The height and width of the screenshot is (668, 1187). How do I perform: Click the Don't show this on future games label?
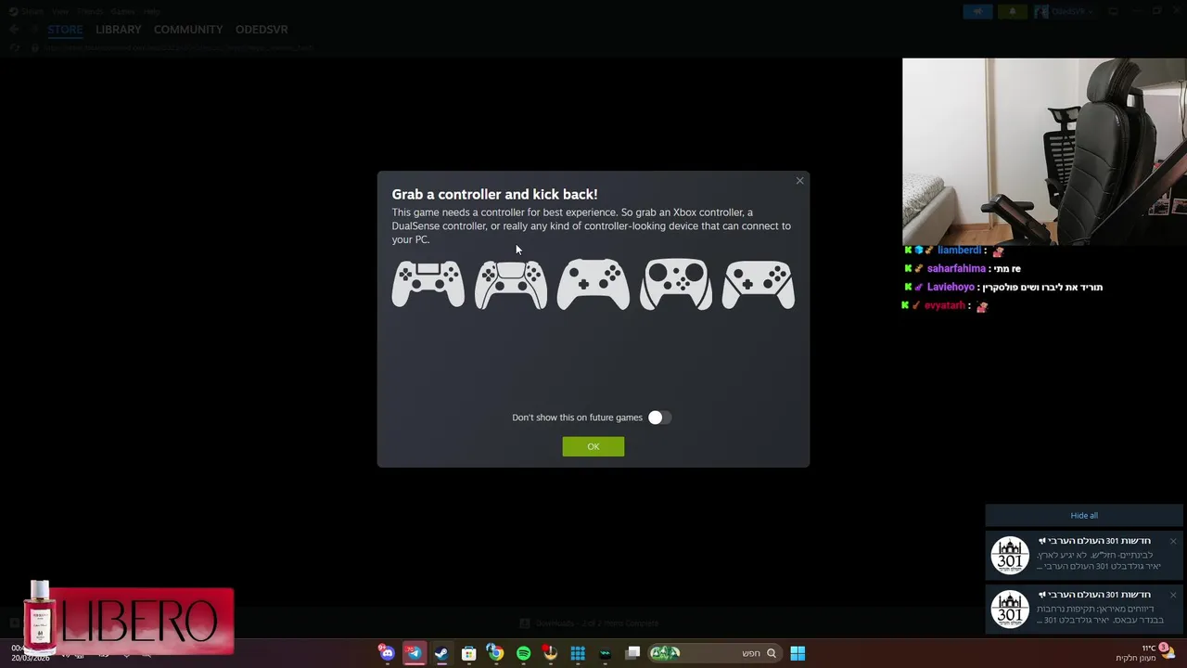click(x=577, y=417)
